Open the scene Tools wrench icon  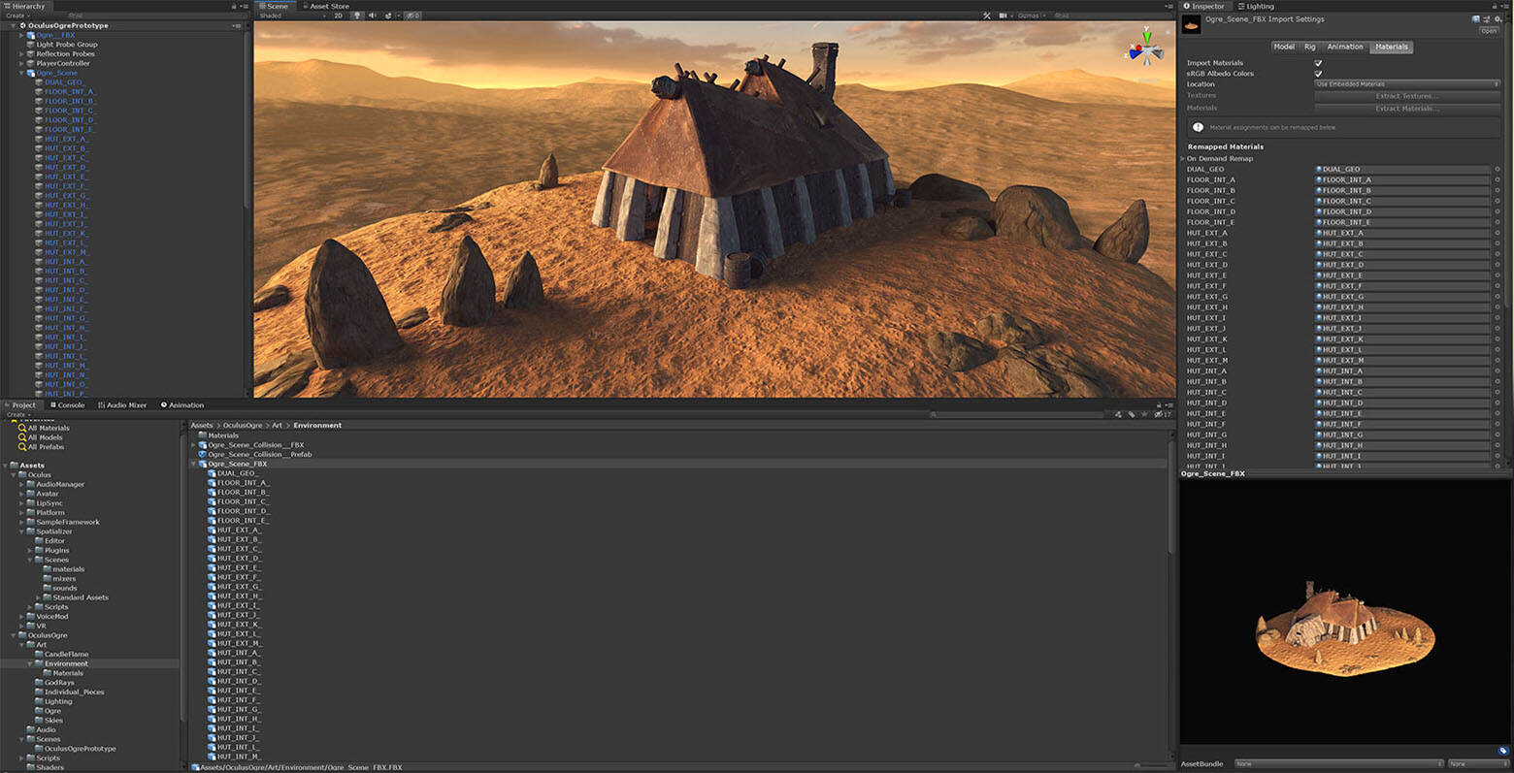[x=987, y=16]
